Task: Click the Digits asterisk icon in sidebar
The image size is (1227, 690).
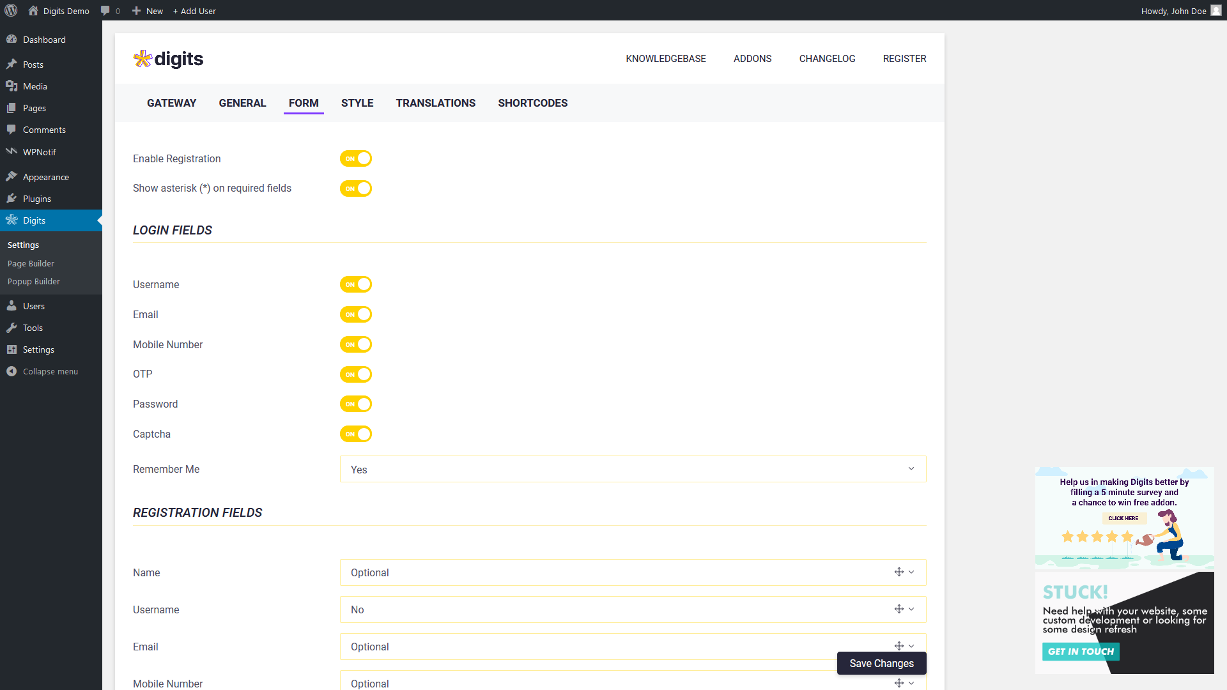Action: (12, 220)
